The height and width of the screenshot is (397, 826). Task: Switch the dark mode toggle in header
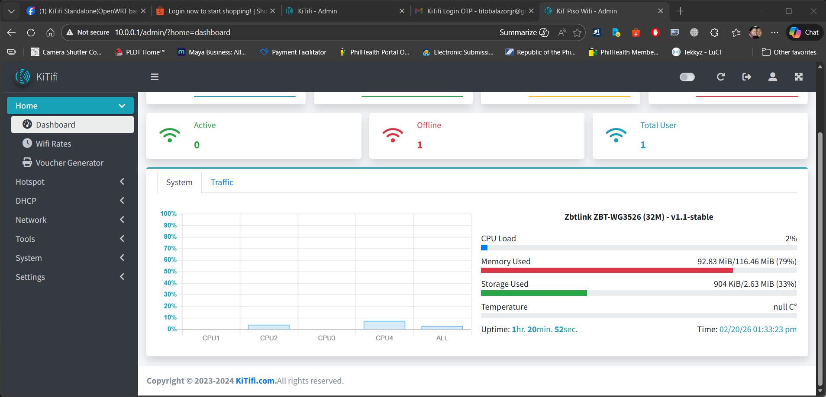687,77
